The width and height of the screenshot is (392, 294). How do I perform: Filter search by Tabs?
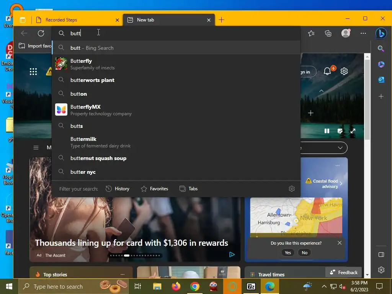188,189
